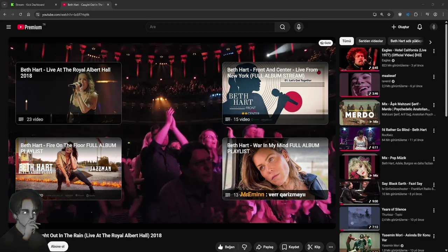
Task: Dislike the video with thumbs-down
Action: (x=245, y=247)
